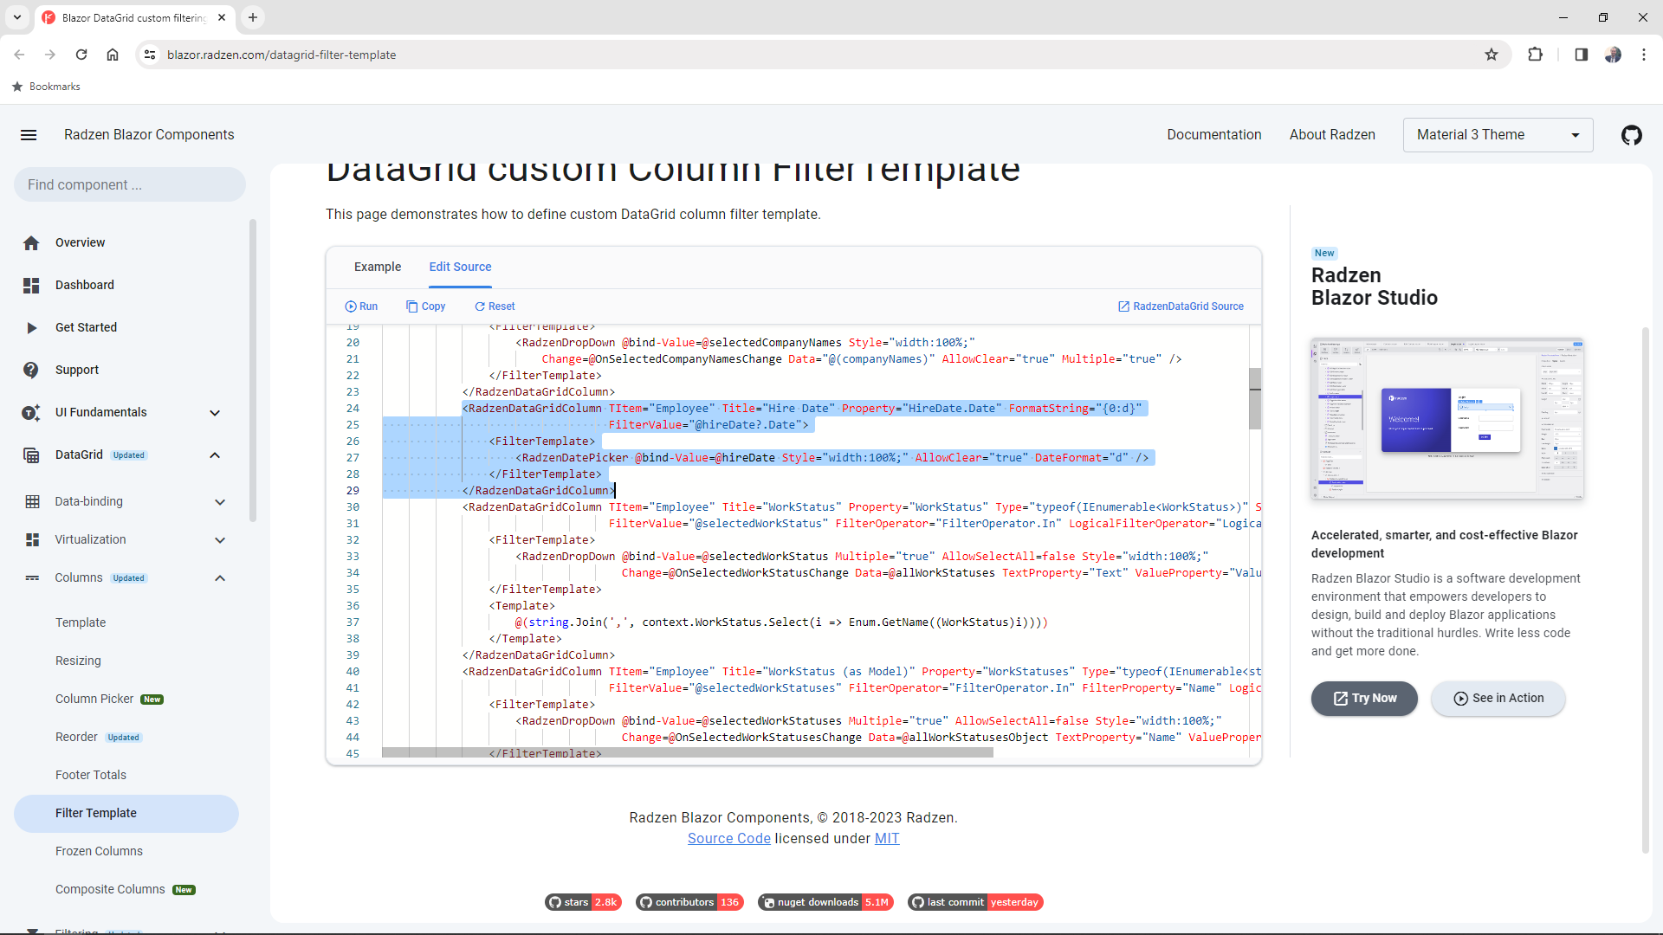This screenshot has width=1663, height=935.
Task: Open the GitHub repository icon
Action: click(x=1632, y=135)
